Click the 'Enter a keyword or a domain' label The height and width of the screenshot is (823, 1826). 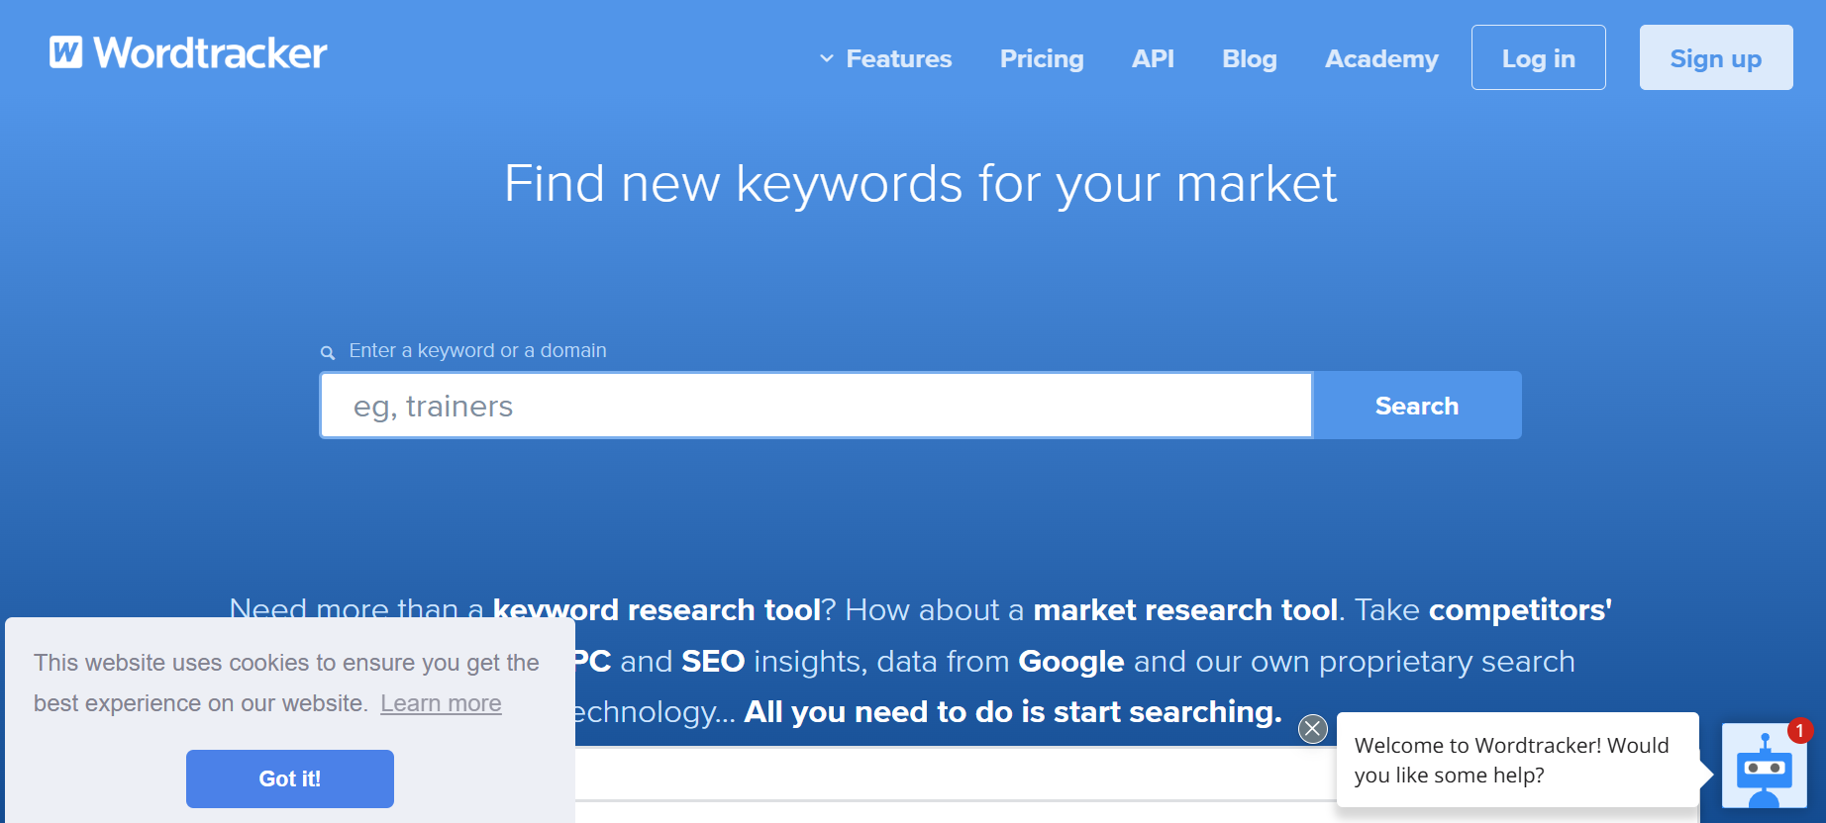[x=477, y=350]
